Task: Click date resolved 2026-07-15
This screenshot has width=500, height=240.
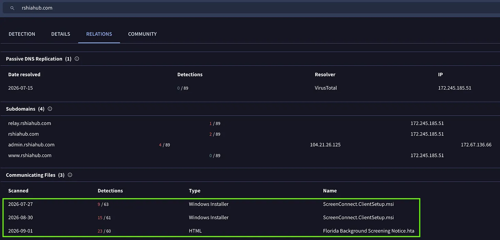Action: coord(21,88)
